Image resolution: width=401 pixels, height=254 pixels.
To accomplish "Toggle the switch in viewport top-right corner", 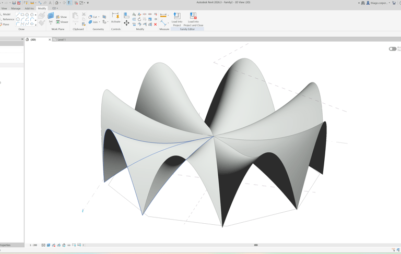I will [392, 49].
